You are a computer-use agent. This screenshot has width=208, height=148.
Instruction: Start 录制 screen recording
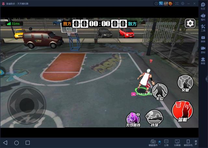pyautogui.click(x=203, y=50)
